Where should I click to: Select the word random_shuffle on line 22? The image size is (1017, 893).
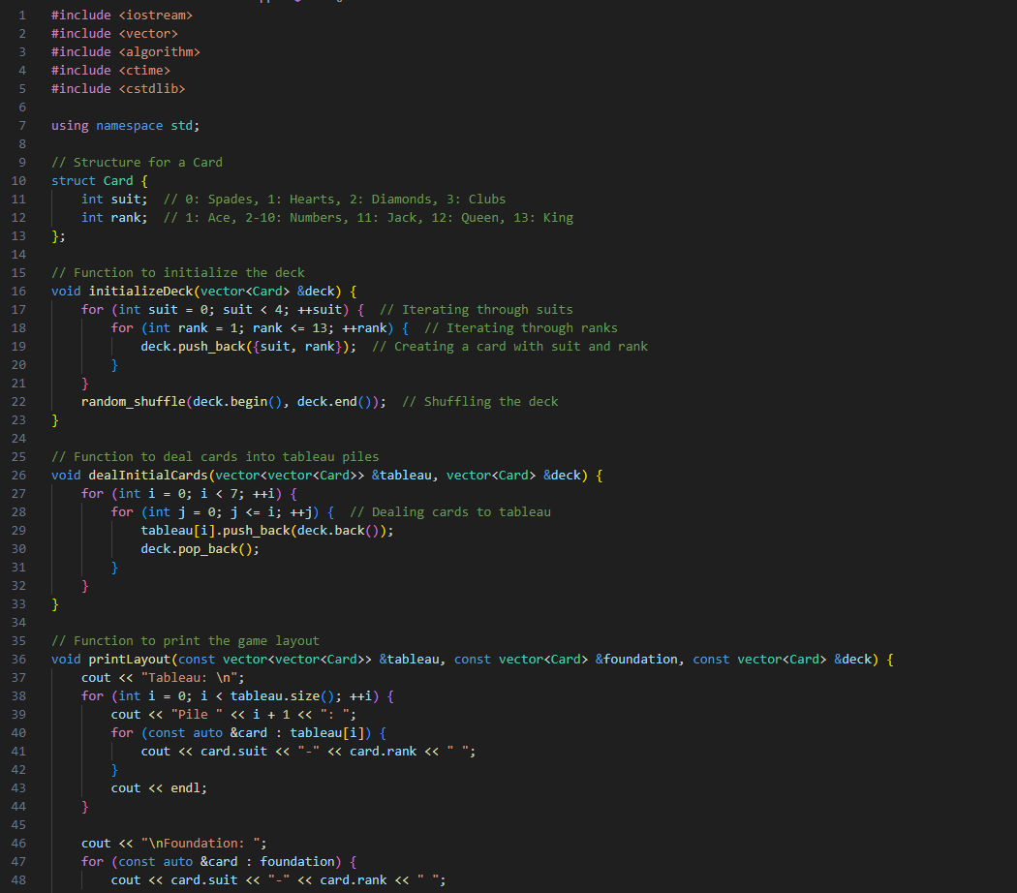pos(136,401)
